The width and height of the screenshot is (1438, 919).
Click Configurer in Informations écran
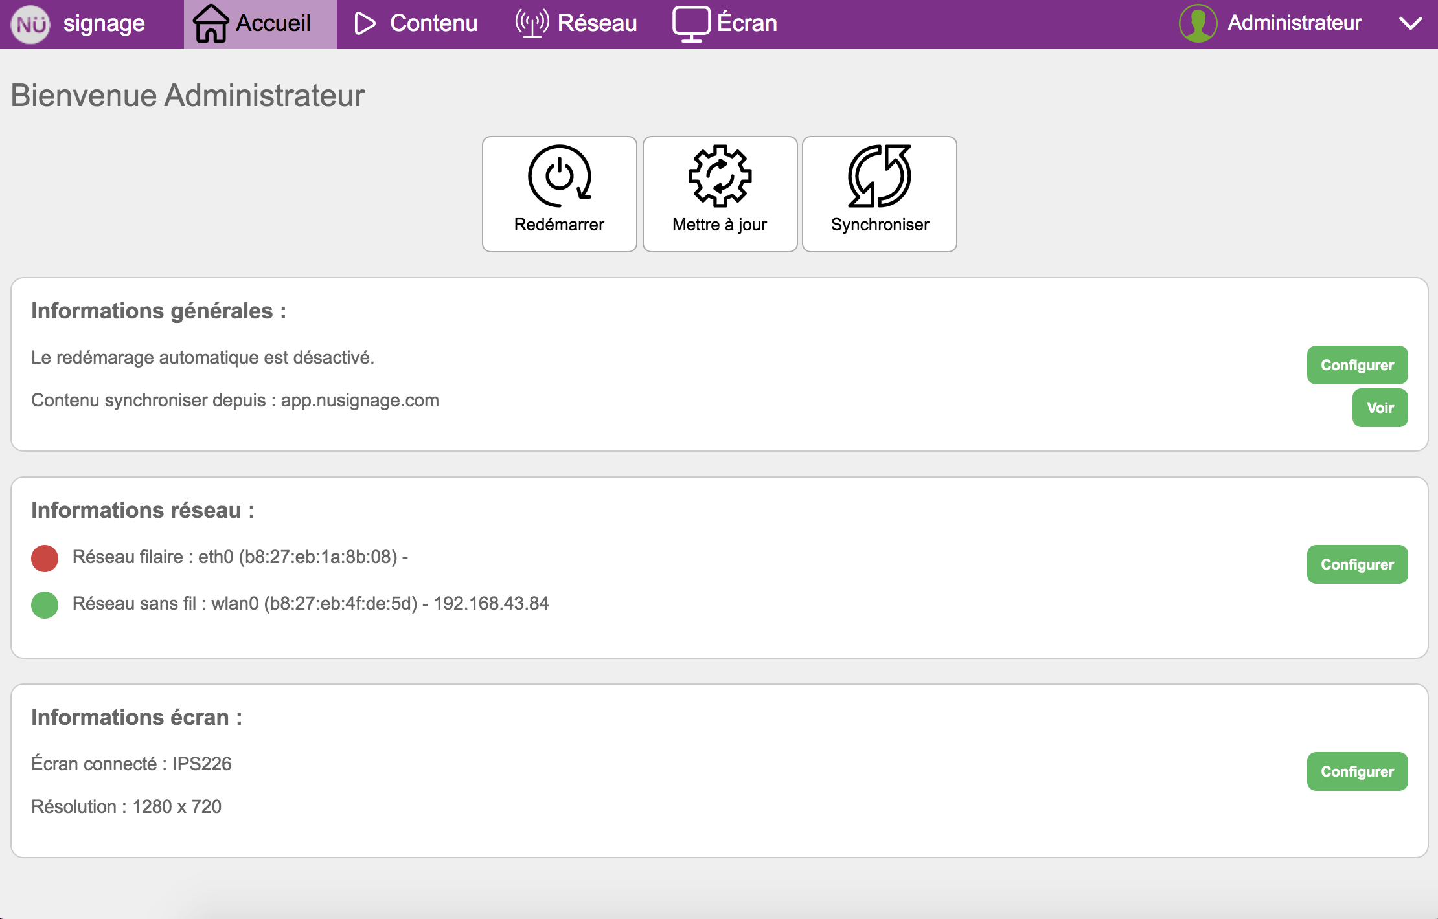pyautogui.click(x=1357, y=771)
